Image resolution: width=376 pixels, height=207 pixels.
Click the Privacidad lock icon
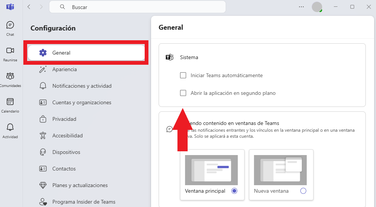coord(43,119)
